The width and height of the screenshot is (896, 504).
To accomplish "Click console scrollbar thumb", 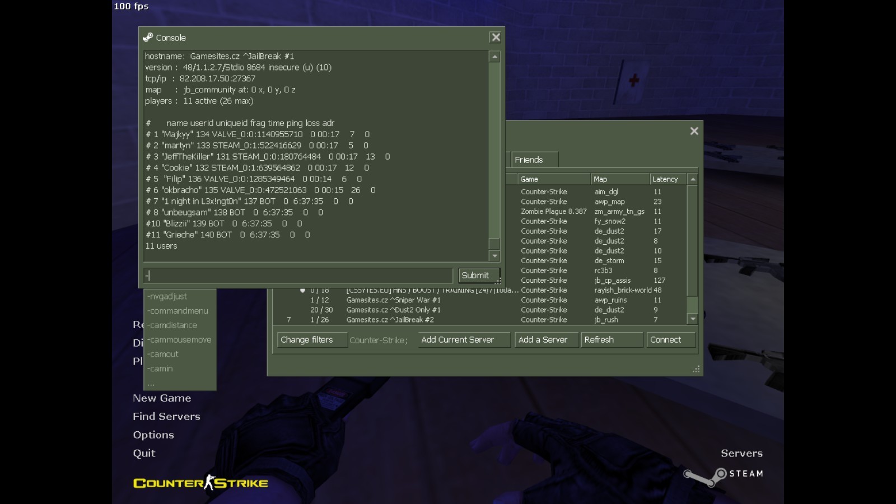I will pos(494,244).
